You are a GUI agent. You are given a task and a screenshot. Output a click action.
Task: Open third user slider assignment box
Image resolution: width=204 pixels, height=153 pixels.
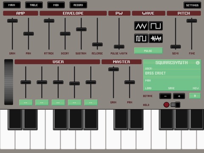58,102
